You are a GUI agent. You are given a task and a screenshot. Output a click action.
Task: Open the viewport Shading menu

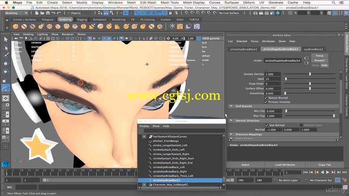coord(28,34)
